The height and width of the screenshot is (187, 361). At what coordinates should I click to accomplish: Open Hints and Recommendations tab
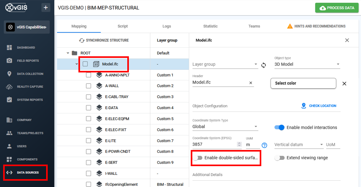(x=316, y=26)
